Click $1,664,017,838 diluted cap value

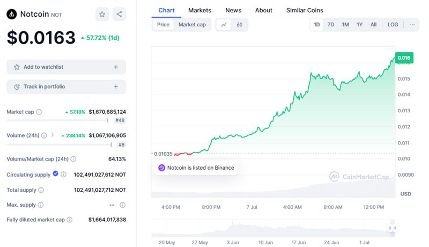pos(107,220)
